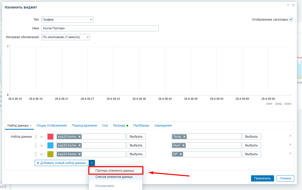Grab drag handle of blue data set
The height and width of the screenshot is (190, 302).
[36, 145]
